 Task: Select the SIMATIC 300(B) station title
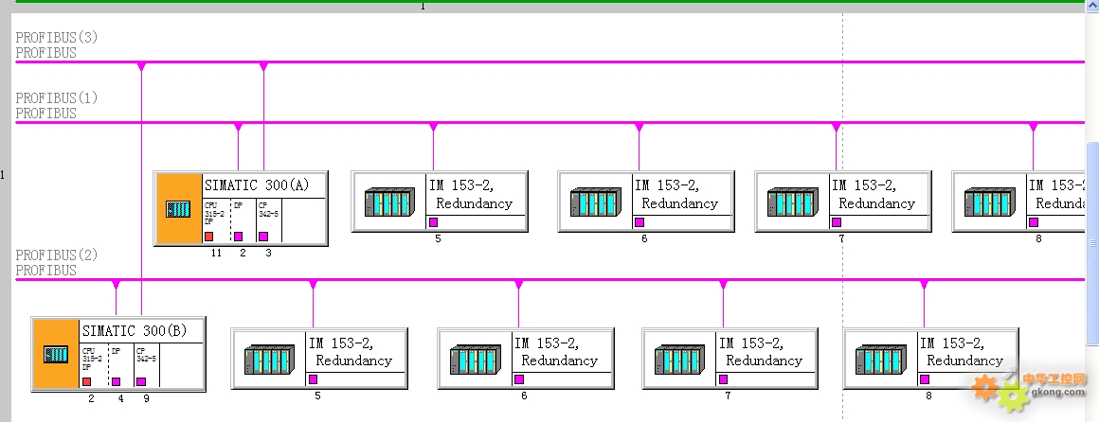135,331
